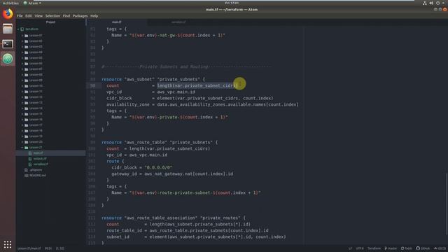Click the Atom app icon in top bar
The height and width of the screenshot is (252, 448).
coord(25,3)
